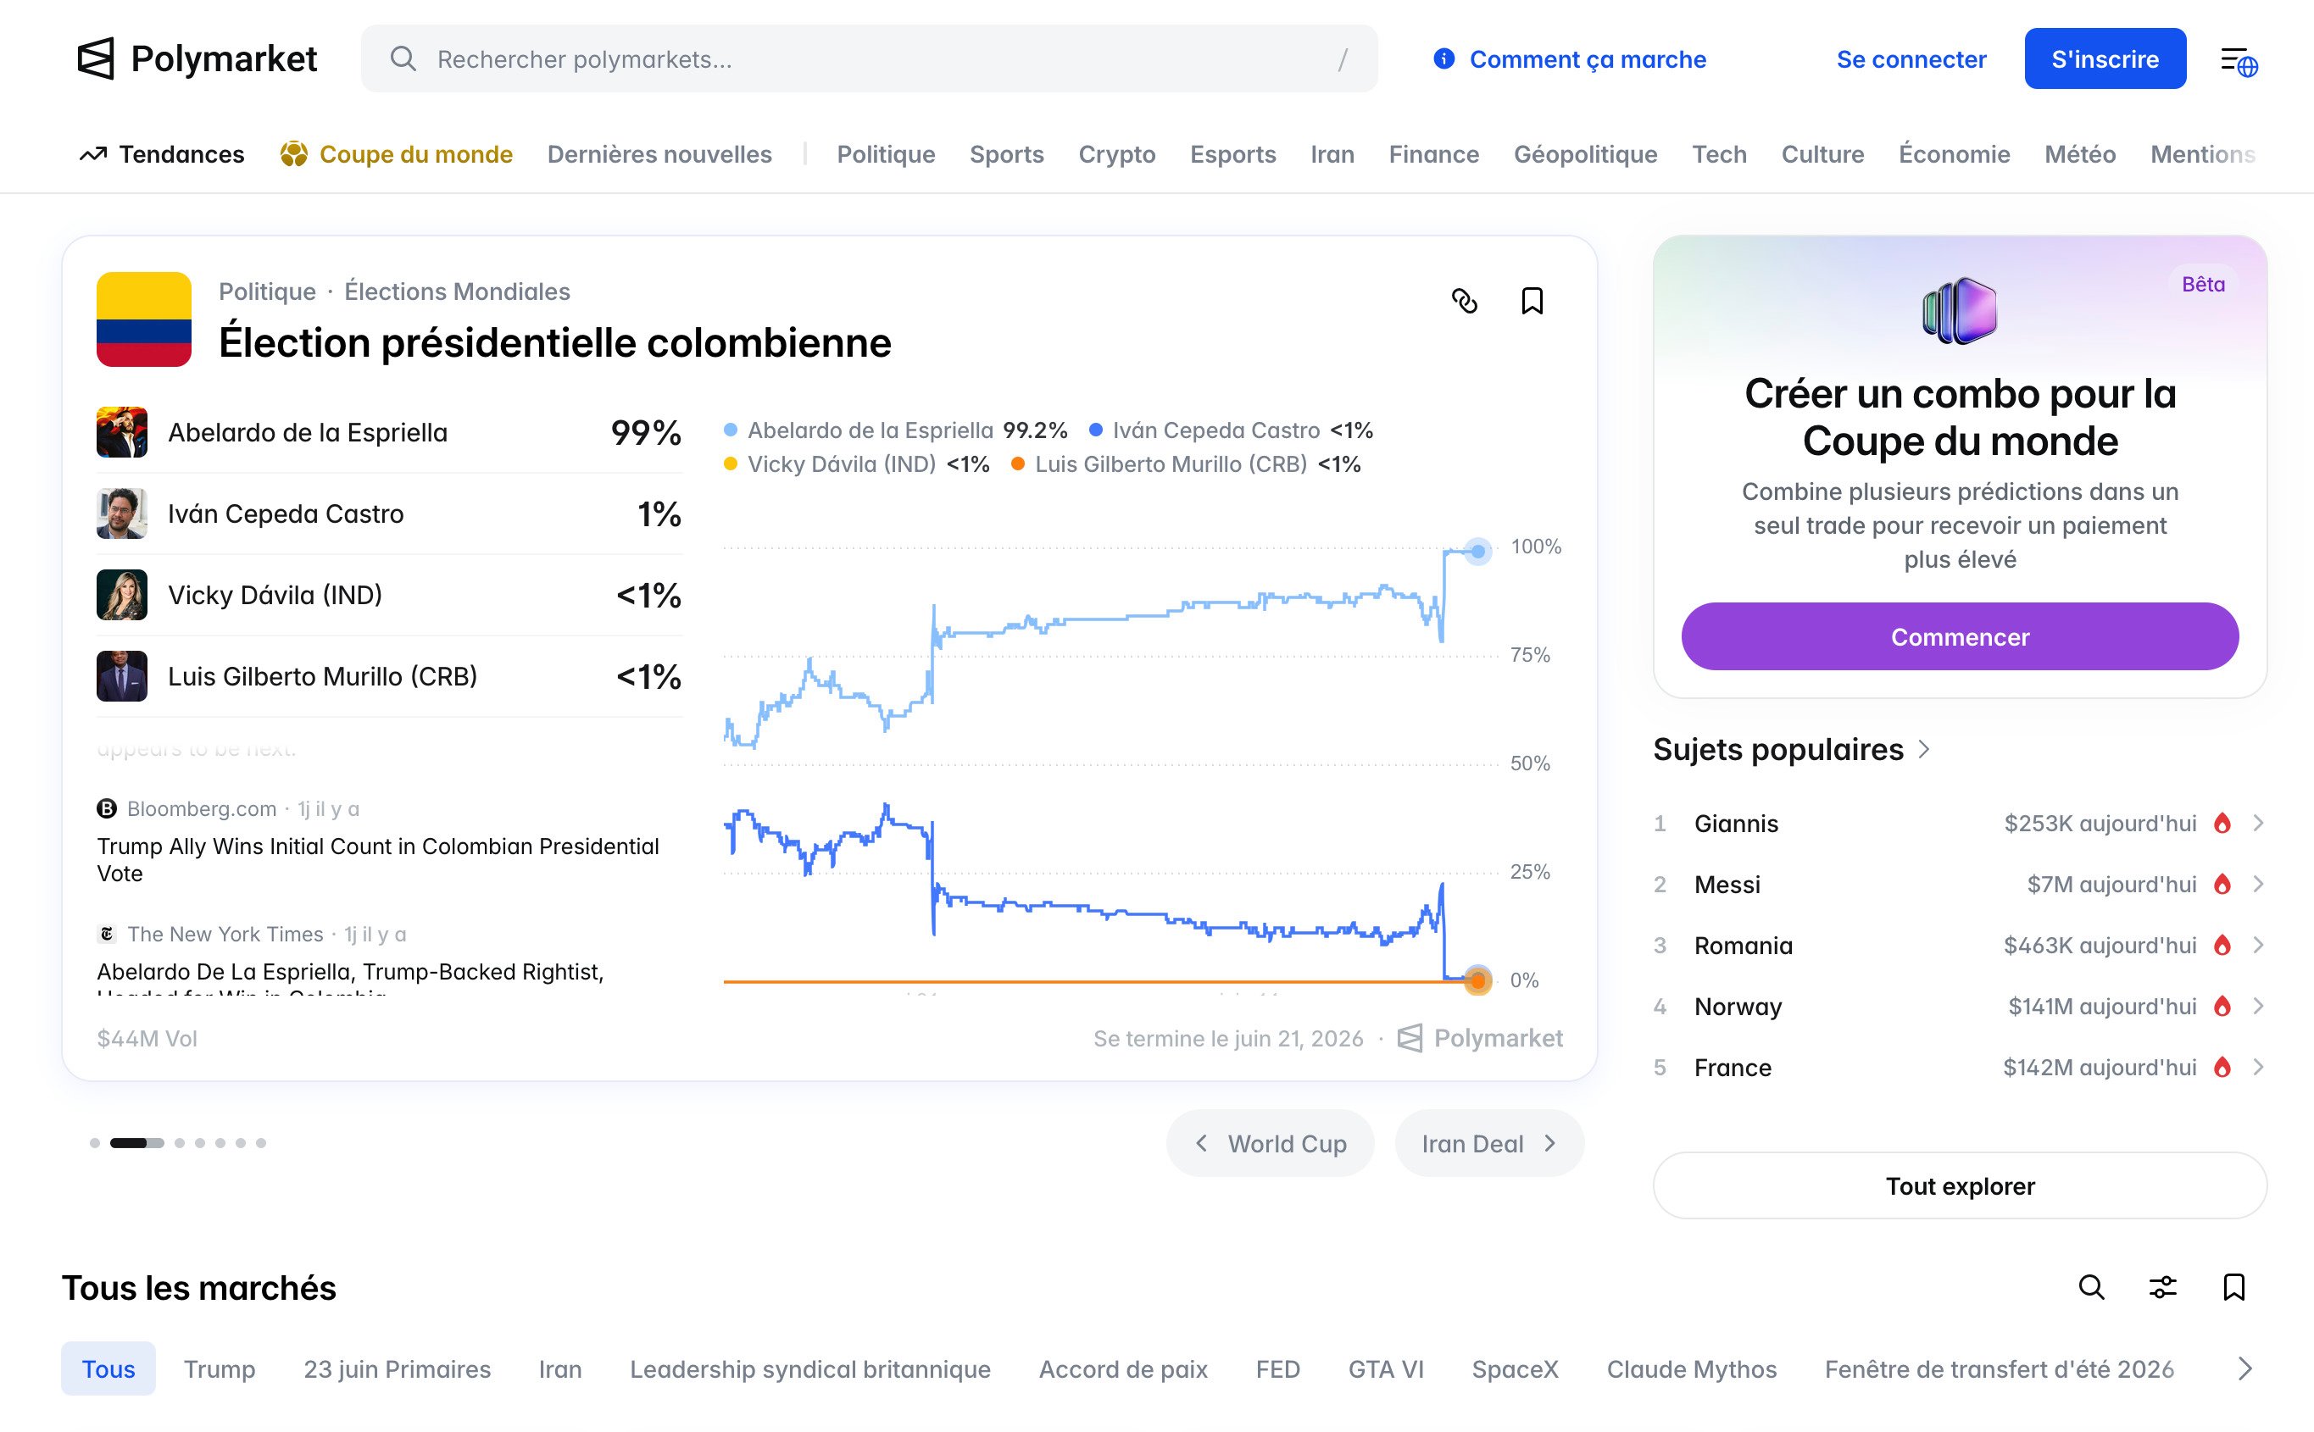Click the active carousel pagination indicator
The image size is (2314, 1432).
click(x=136, y=1143)
